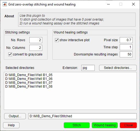This screenshot has height=131, width=140.
Task: Open the Help button
Action: point(11,125)
